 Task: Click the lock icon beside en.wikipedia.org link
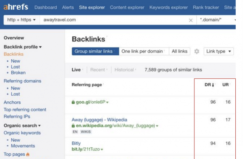[x=73, y=126]
